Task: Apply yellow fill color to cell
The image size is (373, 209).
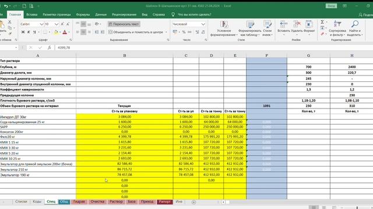Action: (56, 32)
